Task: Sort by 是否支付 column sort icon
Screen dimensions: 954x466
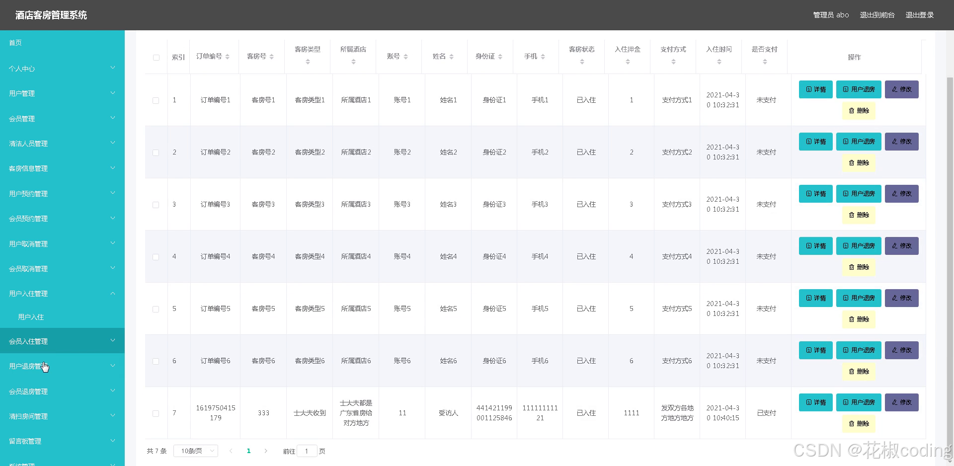Action: pyautogui.click(x=765, y=62)
